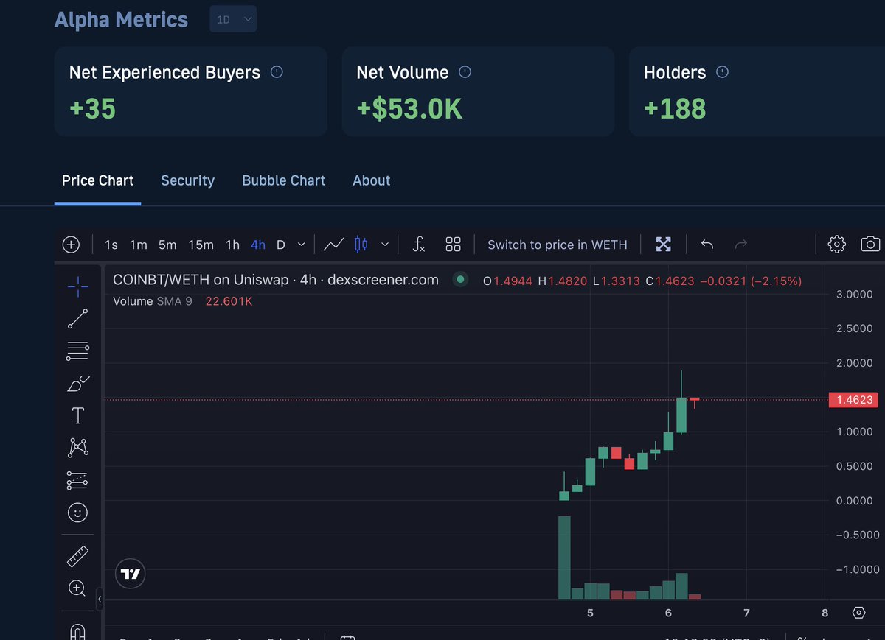Screen dimensions: 885x640
Task: Select the XABCD Pattern tool
Action: point(77,448)
